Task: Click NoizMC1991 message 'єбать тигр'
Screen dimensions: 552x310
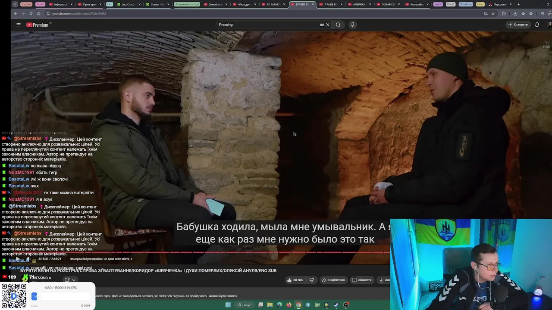Action: pos(47,173)
